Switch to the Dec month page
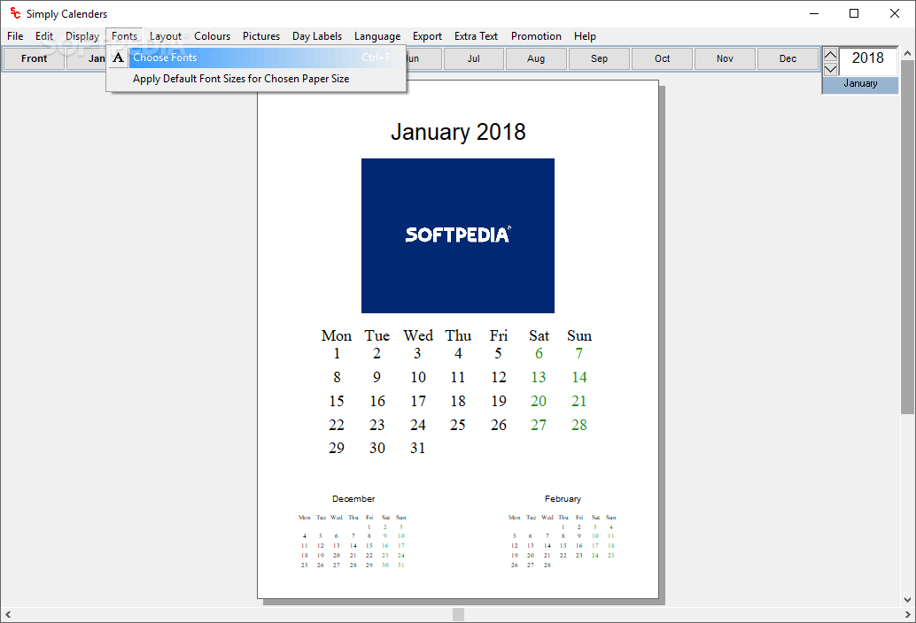 coord(788,58)
